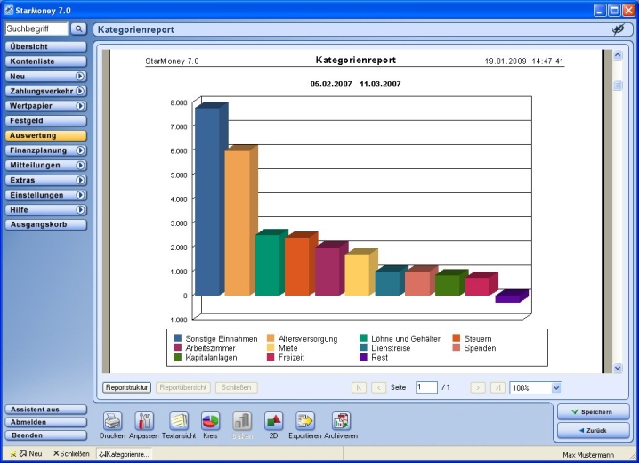Open the 100% zoom dropdown
639x463 pixels.
click(x=556, y=388)
